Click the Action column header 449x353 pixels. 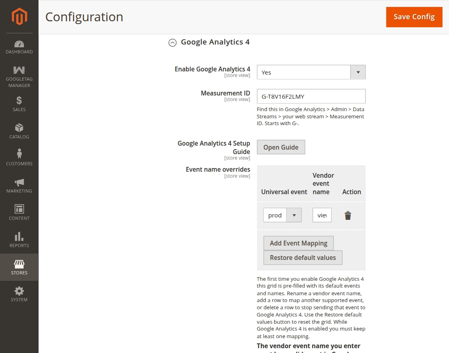click(352, 192)
